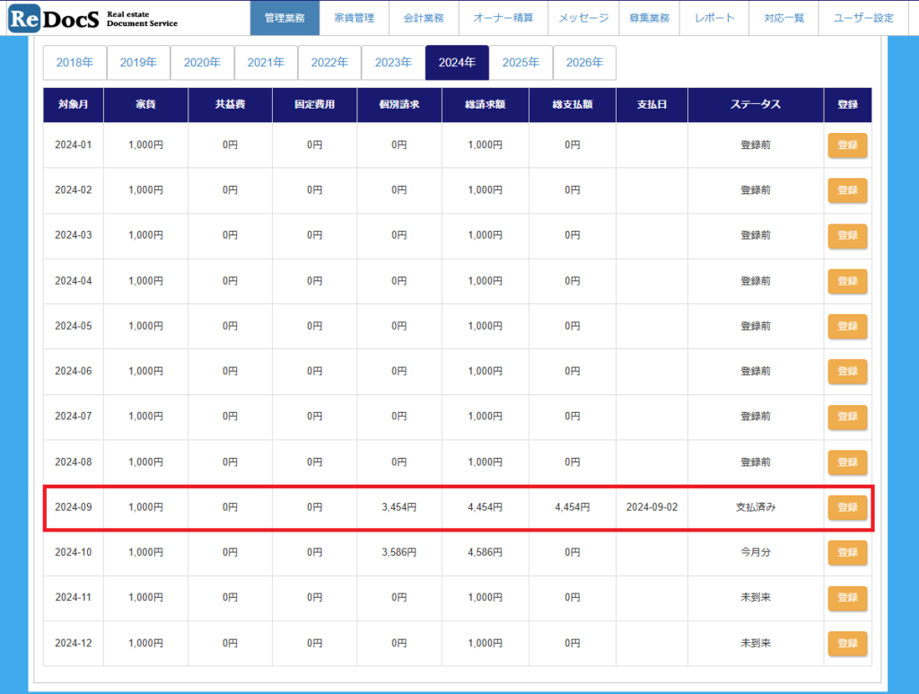Click 登録前 status in 2024-01 row

click(x=756, y=145)
